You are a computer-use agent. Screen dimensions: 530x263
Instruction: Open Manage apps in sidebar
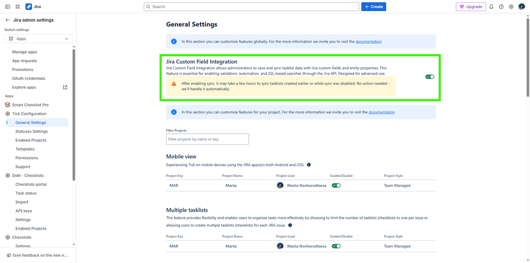click(x=25, y=52)
